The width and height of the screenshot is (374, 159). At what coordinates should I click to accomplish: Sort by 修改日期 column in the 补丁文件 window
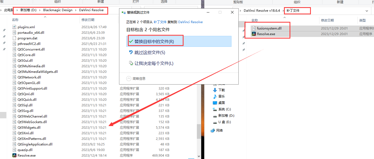[327, 20]
